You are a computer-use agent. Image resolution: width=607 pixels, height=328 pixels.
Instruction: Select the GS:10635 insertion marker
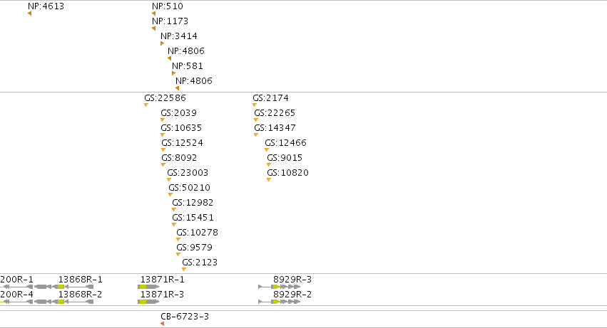tap(163, 135)
